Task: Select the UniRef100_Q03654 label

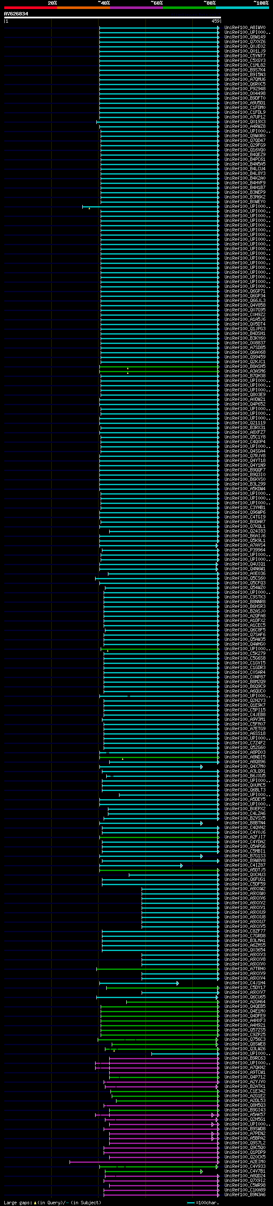Action: (245, 950)
